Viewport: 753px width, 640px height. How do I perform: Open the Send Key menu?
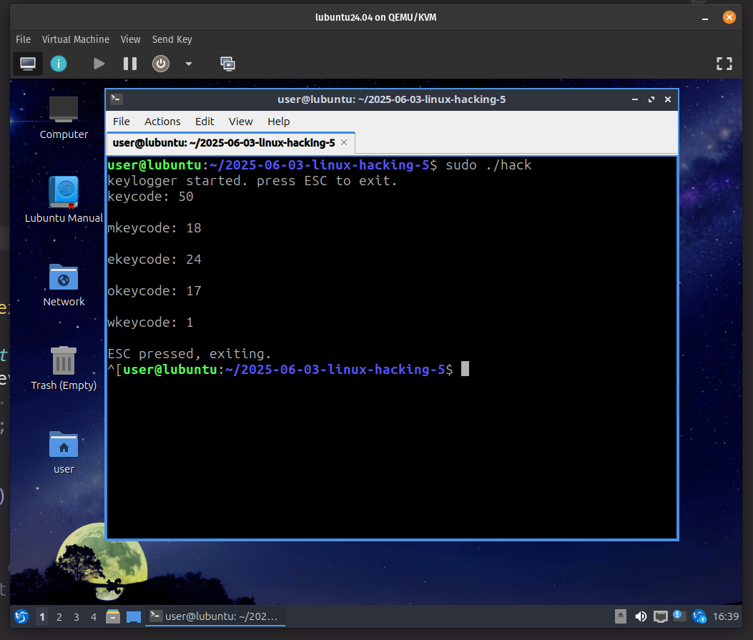pos(172,39)
